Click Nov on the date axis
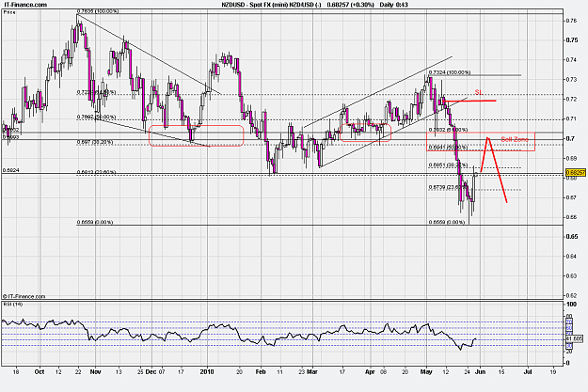The height and width of the screenshot is (392, 588). tap(96, 371)
